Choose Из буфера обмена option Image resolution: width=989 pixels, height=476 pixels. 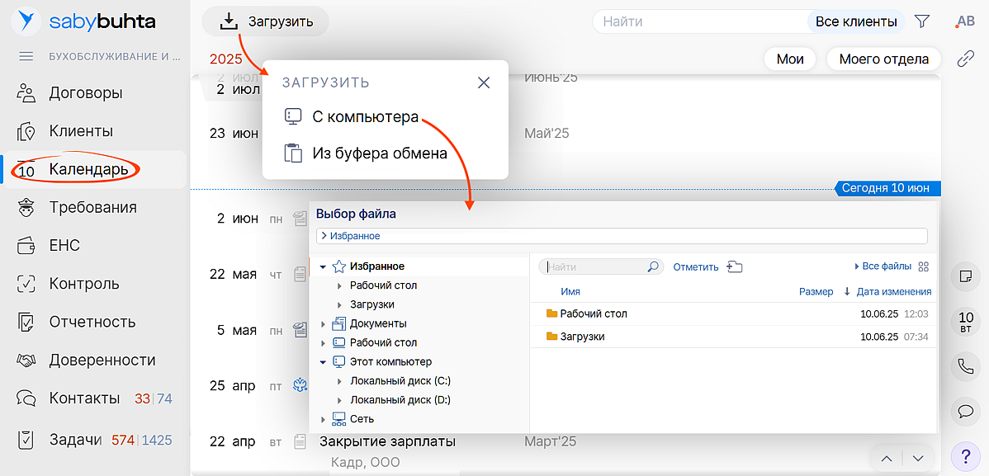click(379, 153)
